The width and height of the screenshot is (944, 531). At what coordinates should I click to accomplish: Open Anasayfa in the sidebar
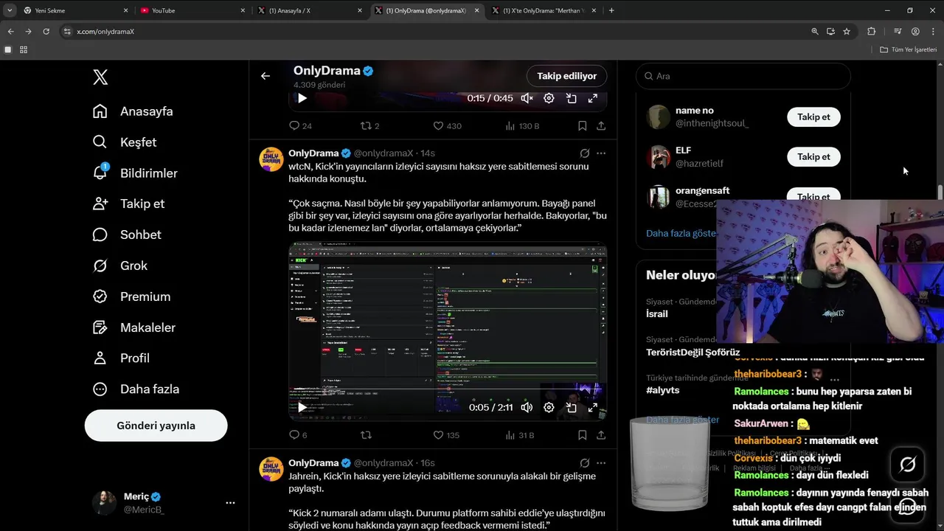[133, 111]
